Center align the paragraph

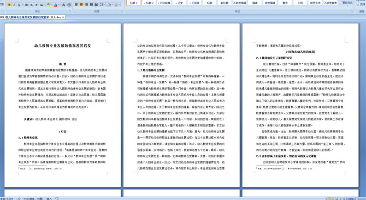[81, 4]
